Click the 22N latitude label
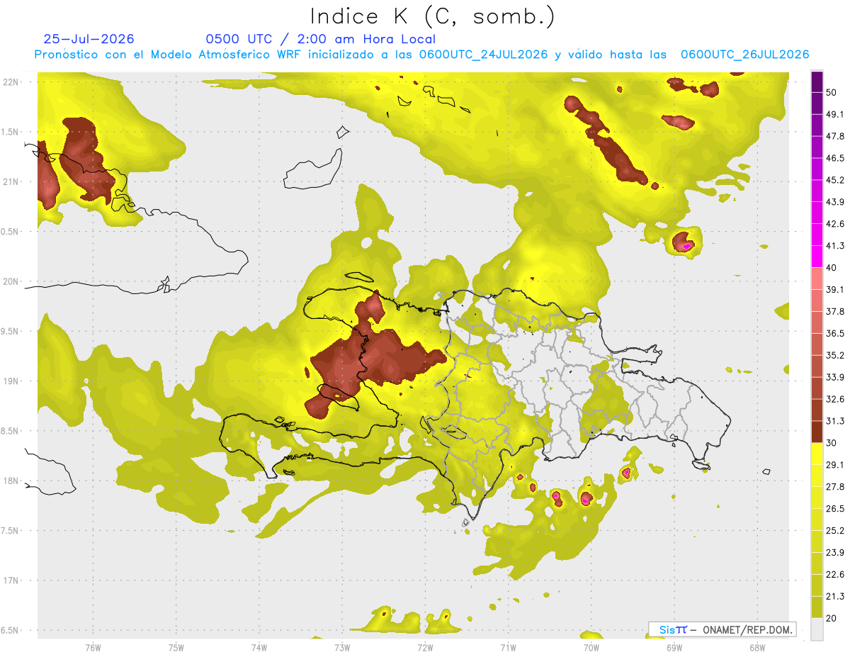The image size is (850, 657). pos(11,82)
